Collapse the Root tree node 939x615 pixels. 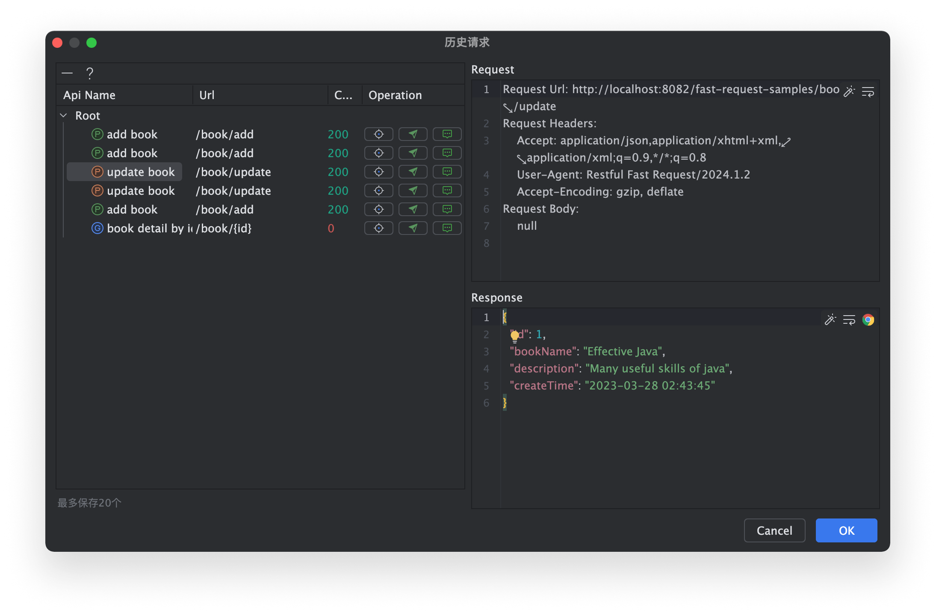point(64,115)
